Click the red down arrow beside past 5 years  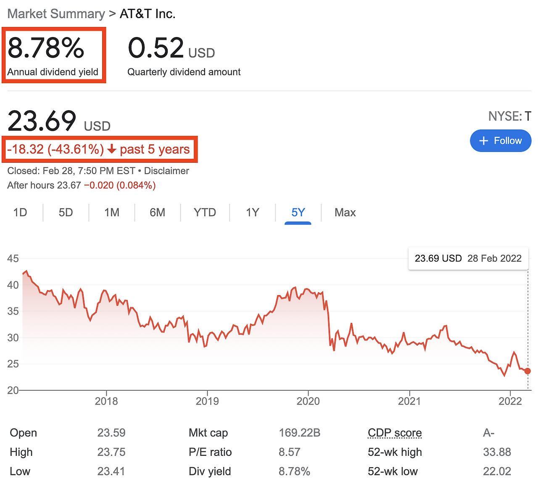[112, 149]
